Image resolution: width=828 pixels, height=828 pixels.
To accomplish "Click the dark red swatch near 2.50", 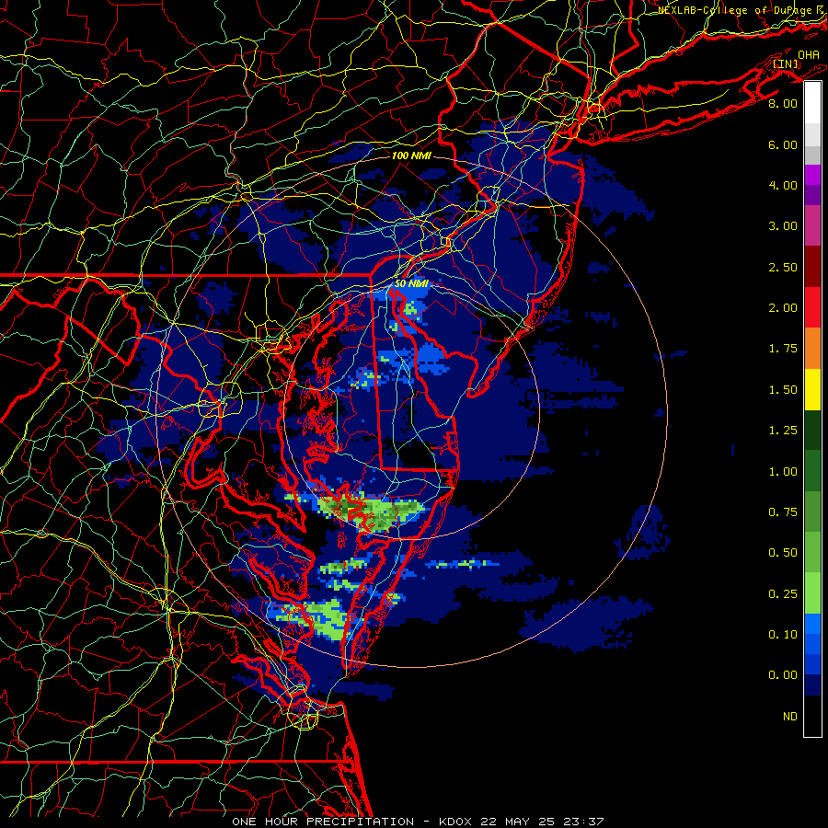I will pyautogui.click(x=812, y=267).
